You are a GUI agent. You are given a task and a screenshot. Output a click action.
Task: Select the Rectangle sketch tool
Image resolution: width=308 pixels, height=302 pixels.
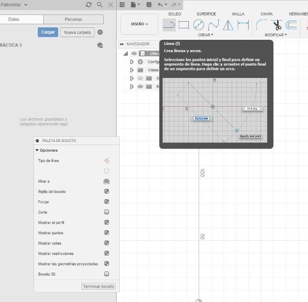(x=184, y=25)
